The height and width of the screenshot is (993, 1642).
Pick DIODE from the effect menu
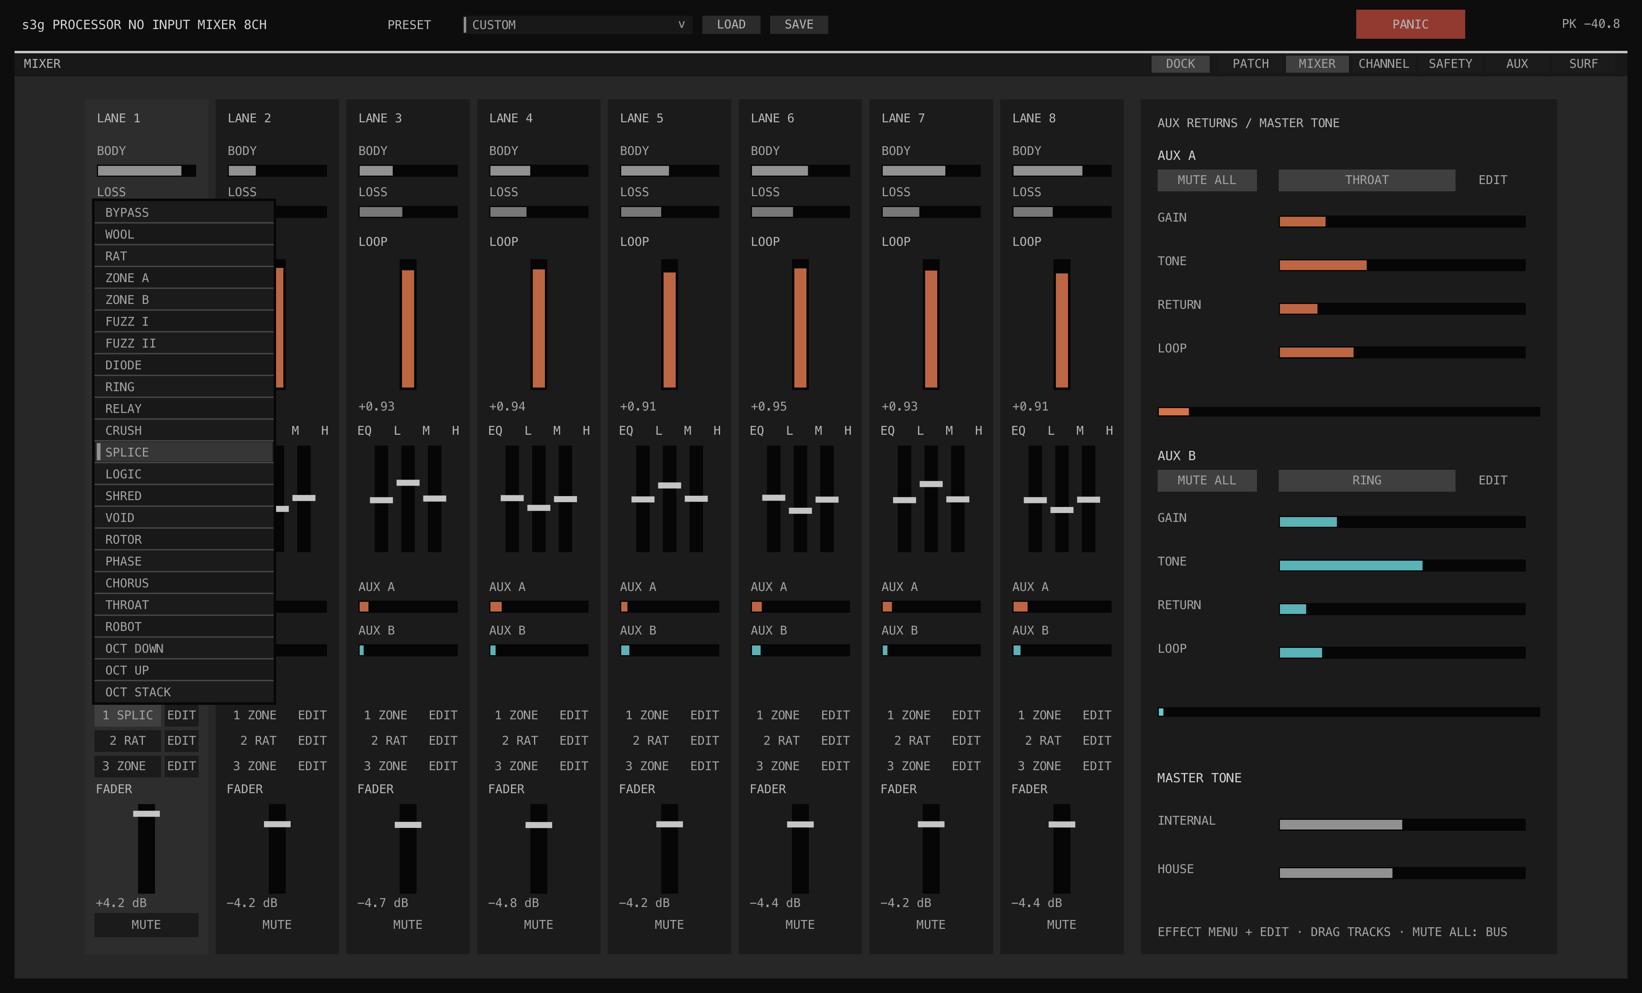click(x=184, y=365)
